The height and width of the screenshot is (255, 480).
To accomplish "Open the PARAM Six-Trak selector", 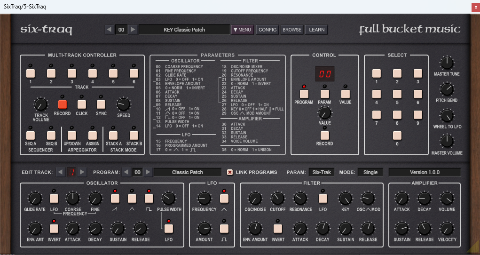I will (321, 172).
